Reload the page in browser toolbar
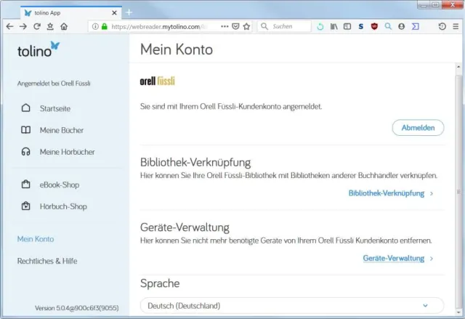Screen dimensions: 465x319 (36, 26)
